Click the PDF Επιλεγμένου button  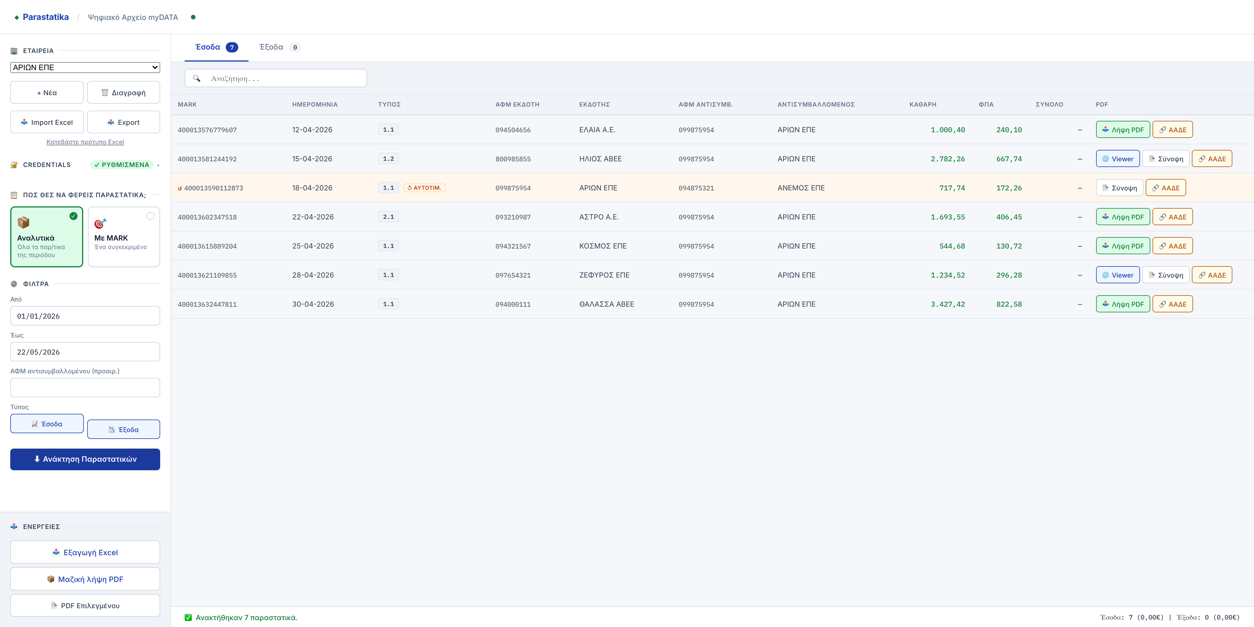[85, 606]
